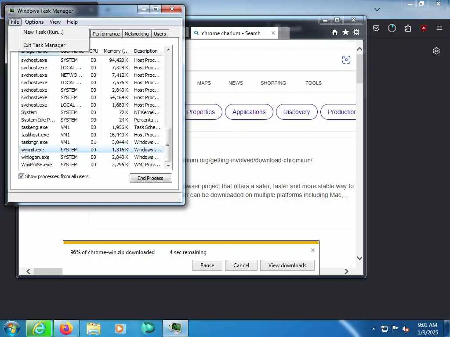The height and width of the screenshot is (337, 450).
Task: Go to IE home page icon
Action: (334, 32)
